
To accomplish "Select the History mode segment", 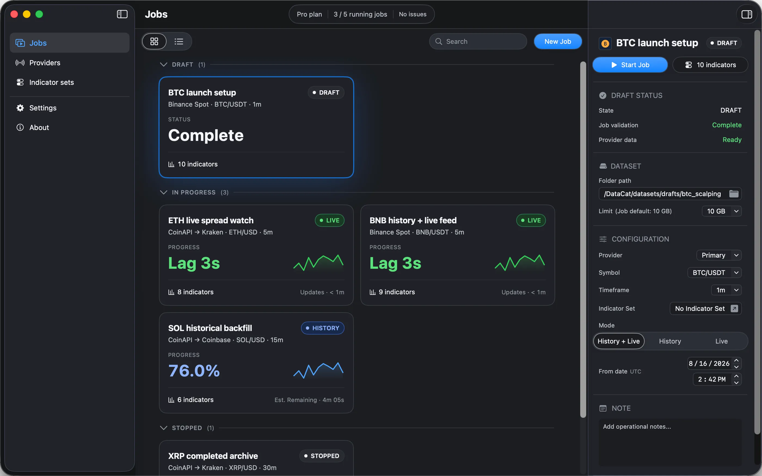I will click(x=670, y=341).
